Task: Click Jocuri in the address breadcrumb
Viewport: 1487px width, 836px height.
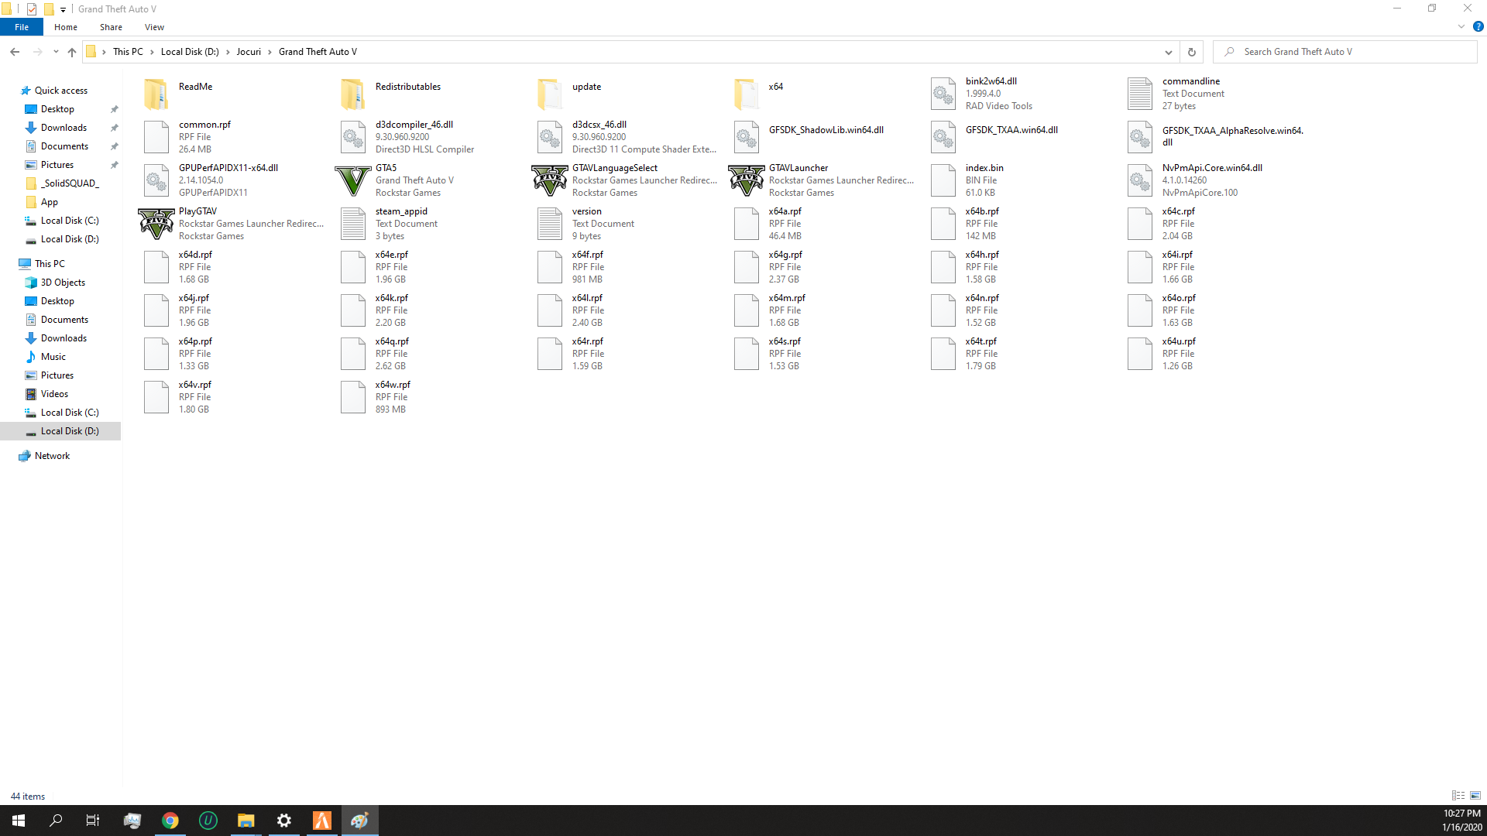Action: click(x=249, y=52)
